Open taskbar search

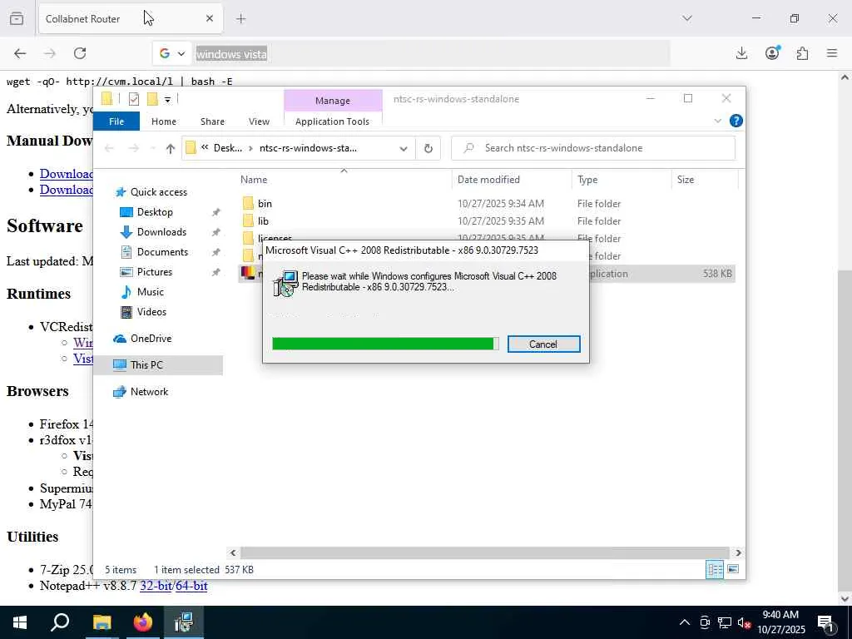coord(60,622)
